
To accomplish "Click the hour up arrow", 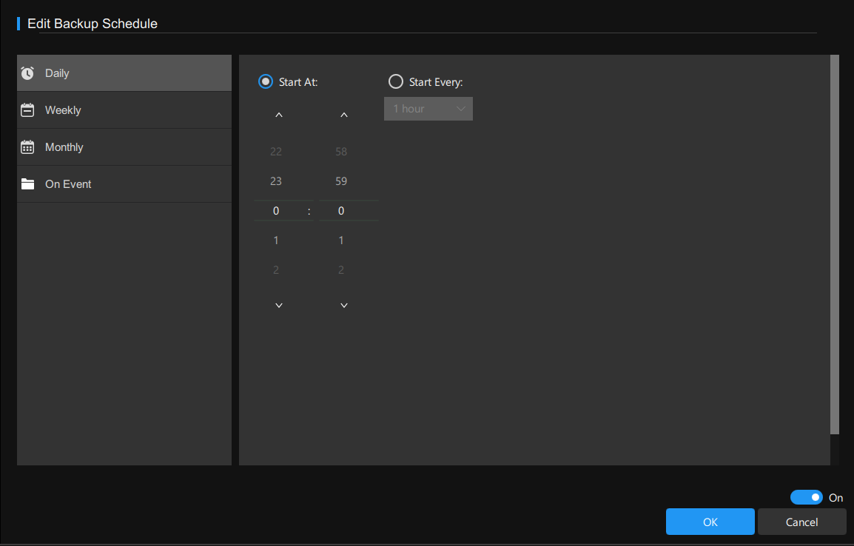I will coord(279,115).
